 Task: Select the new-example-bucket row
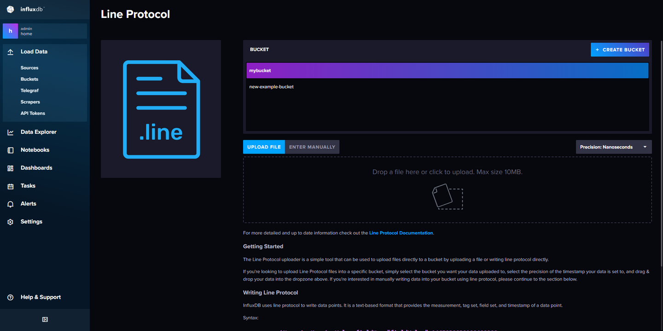(x=447, y=86)
